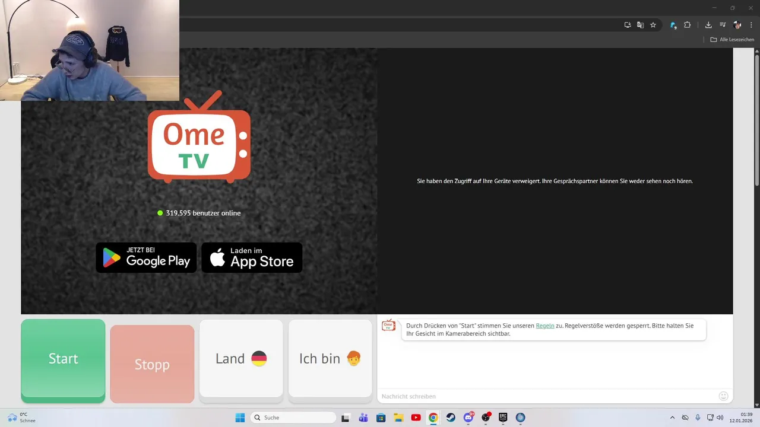This screenshot has width=760, height=427.
Task: Click the Jetzt bei Google Play badge
Action: click(x=146, y=257)
